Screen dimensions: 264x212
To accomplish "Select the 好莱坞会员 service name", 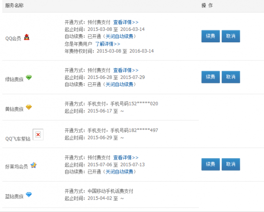I will coord(17,167).
